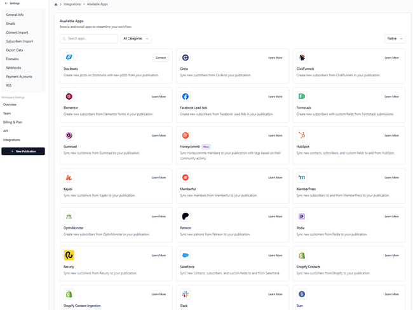Open RSS settings

pos(9,85)
